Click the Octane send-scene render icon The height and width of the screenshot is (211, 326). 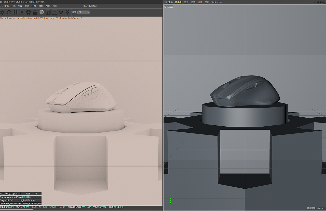click(3, 12)
